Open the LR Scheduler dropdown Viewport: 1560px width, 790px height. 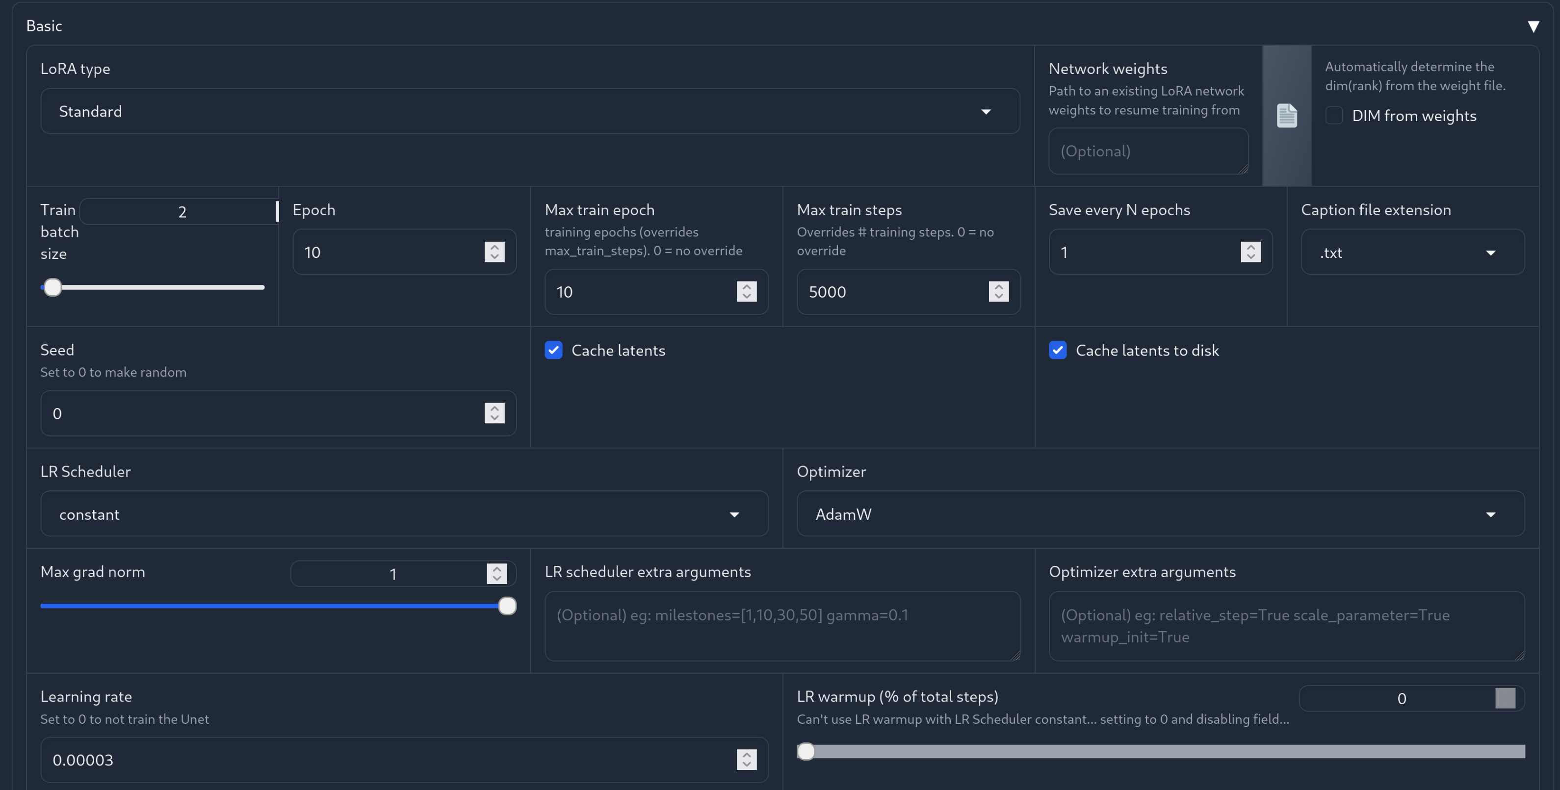click(x=404, y=514)
